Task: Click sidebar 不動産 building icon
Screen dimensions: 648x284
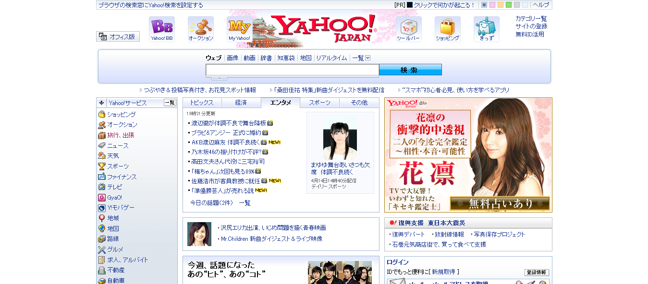Action: [x=102, y=270]
